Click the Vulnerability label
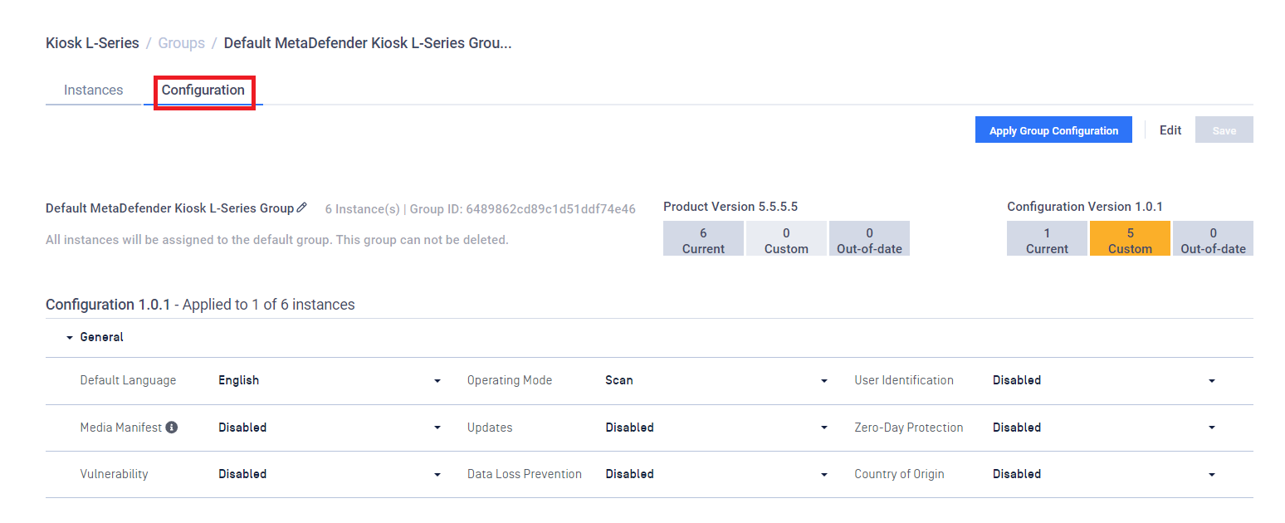Image resolution: width=1285 pixels, height=523 pixels. (x=114, y=474)
